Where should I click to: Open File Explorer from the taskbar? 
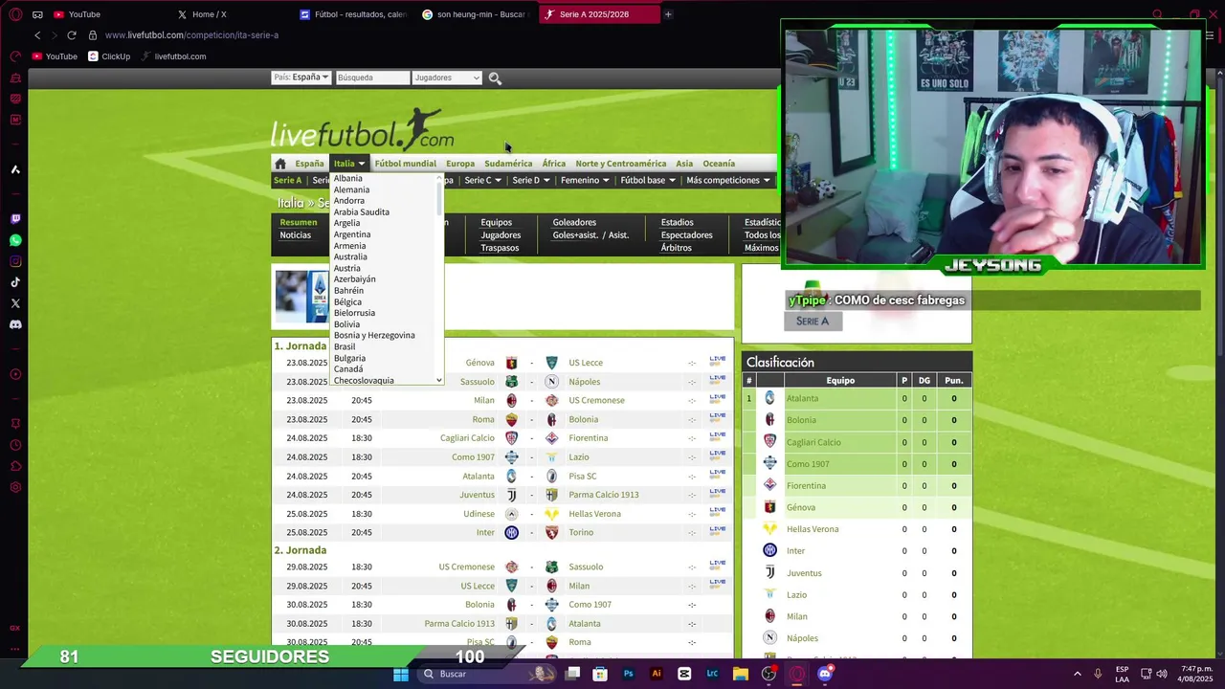[740, 674]
